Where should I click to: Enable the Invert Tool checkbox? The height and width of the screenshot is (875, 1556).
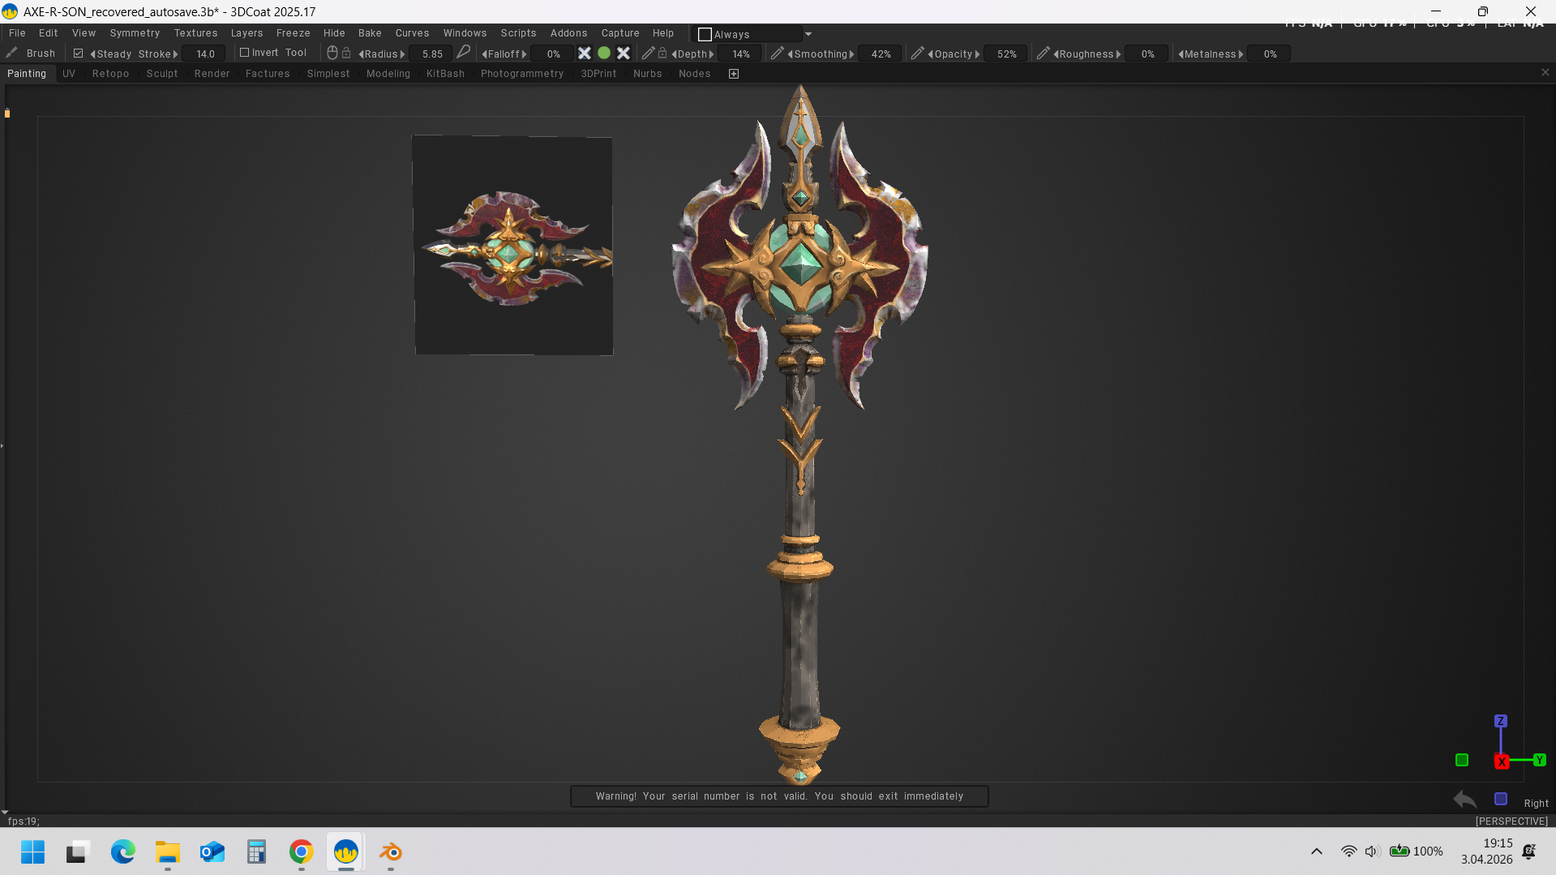(x=244, y=53)
